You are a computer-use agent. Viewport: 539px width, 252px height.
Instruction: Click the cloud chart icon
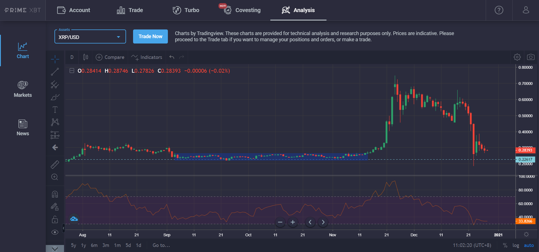[74, 219]
